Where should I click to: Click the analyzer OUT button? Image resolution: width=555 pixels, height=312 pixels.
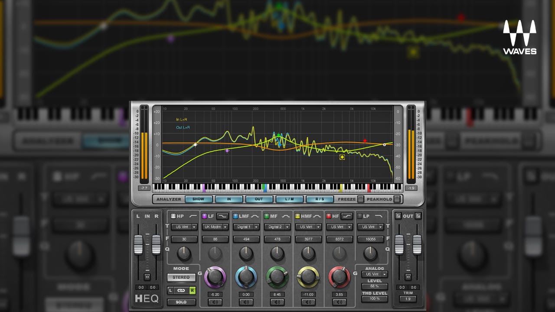tap(259, 199)
